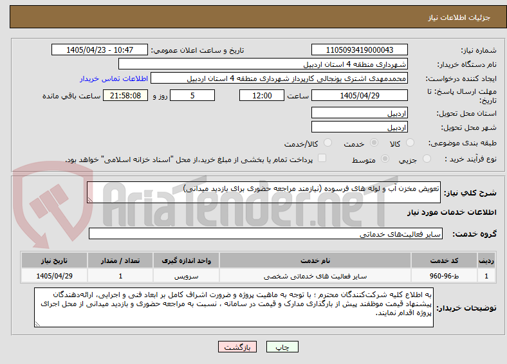
Task: Click the طبقه بندی موضوعی label
Action: (x=463, y=143)
